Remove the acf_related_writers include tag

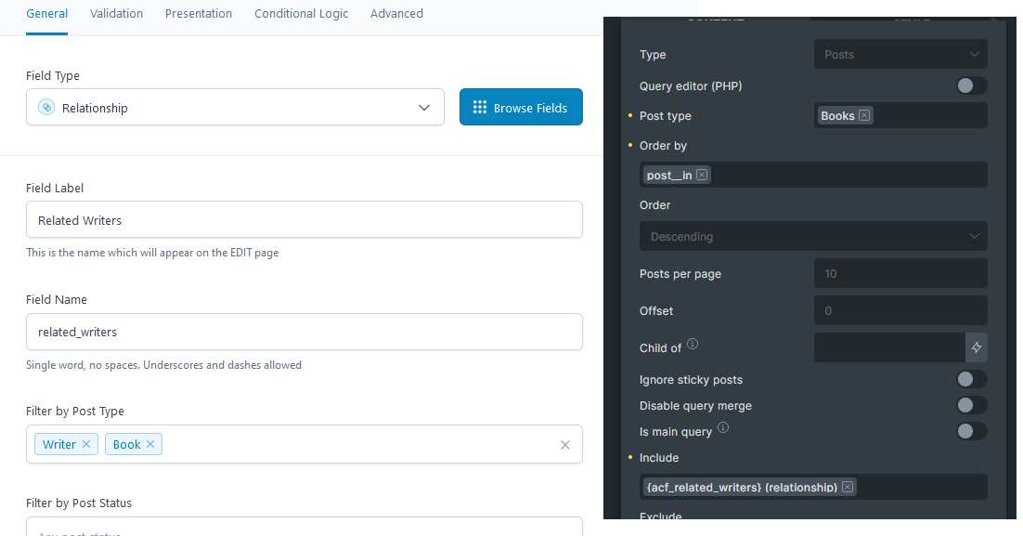(848, 487)
